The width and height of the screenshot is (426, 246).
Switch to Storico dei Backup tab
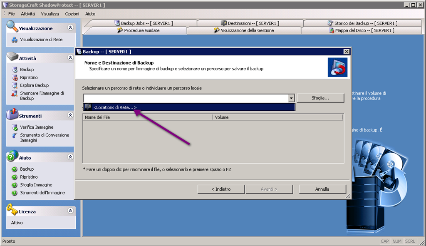(x=362, y=23)
